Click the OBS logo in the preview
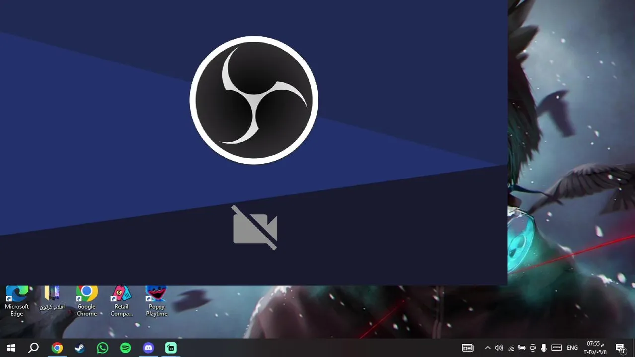Image resolution: width=635 pixels, height=357 pixels. tap(254, 100)
